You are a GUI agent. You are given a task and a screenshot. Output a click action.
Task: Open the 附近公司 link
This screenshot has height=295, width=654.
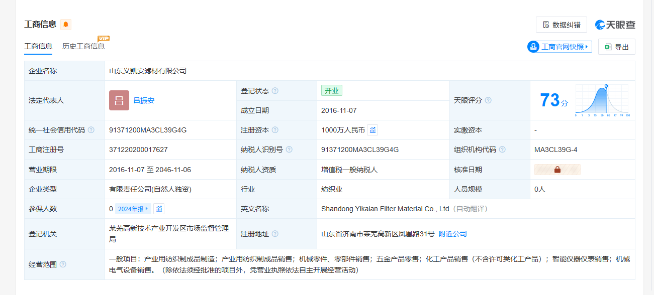(453, 234)
